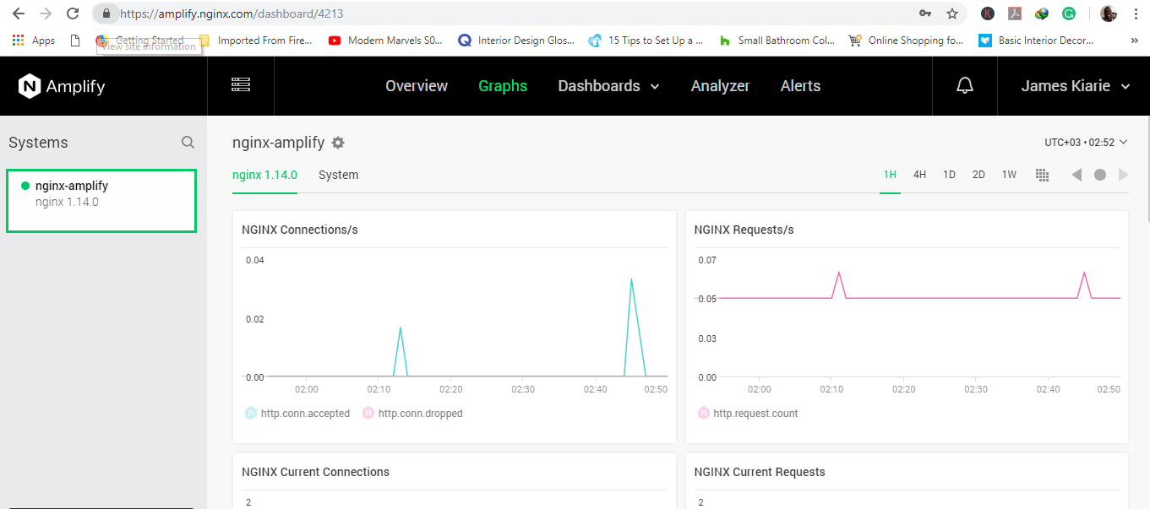1150x509 pixels.
Task: View site information padlock
Action: coord(106,14)
